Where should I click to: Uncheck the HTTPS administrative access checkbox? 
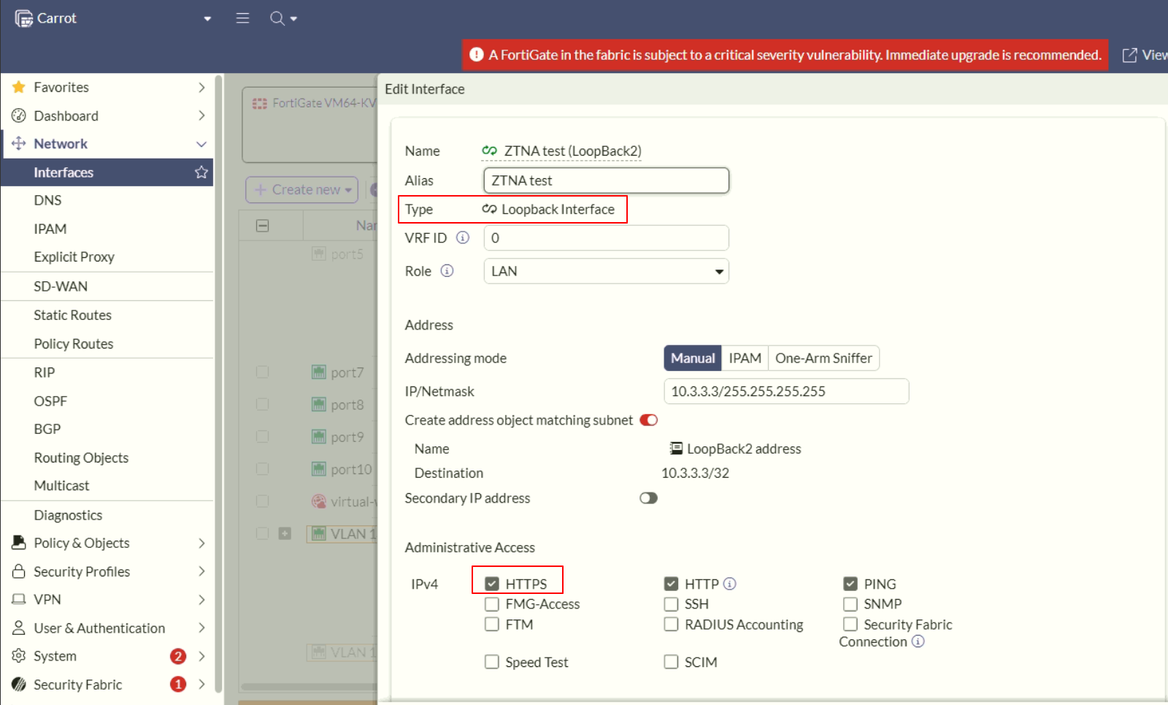(492, 584)
